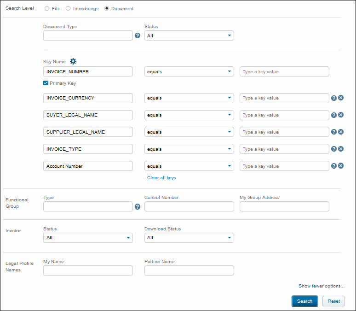The height and width of the screenshot is (311, 356).
Task: Click Show fewer options link
Action: (x=321, y=286)
